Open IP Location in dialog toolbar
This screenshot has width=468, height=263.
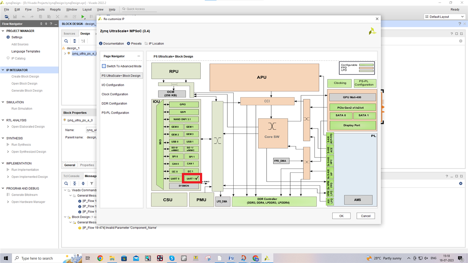[x=154, y=43]
